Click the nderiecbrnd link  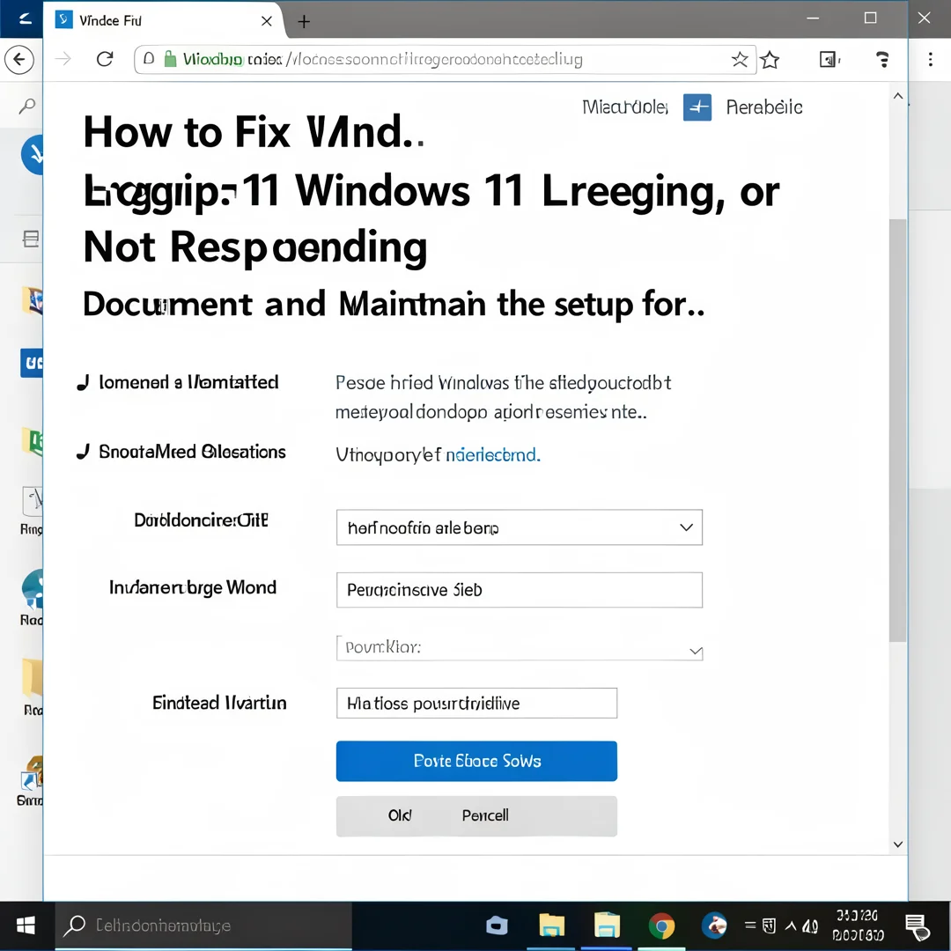492,455
